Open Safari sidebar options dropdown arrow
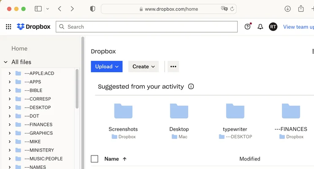Image resolution: width=314 pixels, height=169 pixels. (47, 9)
